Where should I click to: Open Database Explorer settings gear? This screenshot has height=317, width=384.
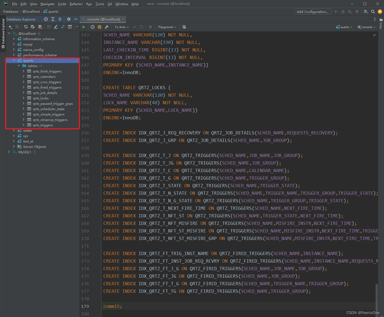(x=69, y=19)
